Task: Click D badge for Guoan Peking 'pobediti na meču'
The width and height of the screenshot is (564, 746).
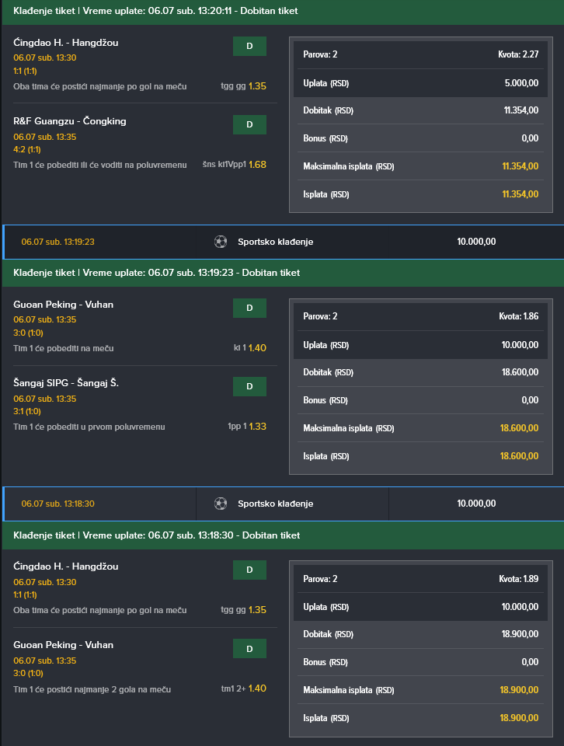Action: [x=249, y=309]
